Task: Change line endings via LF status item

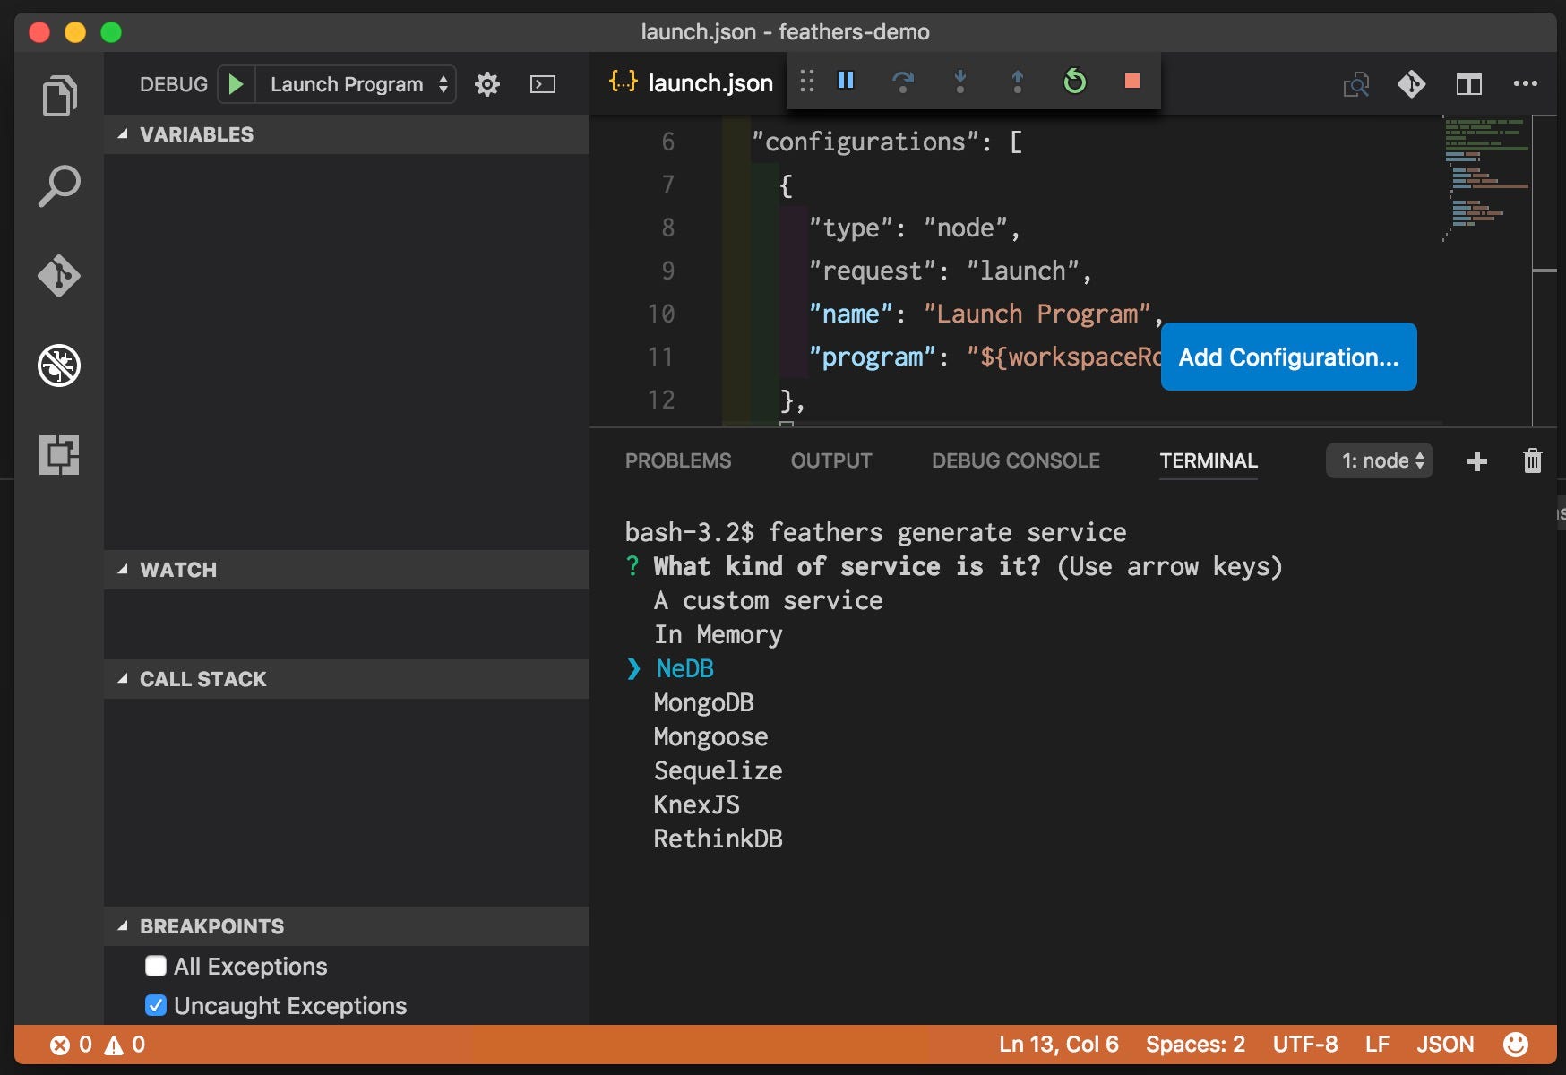Action: pos(1377,1045)
